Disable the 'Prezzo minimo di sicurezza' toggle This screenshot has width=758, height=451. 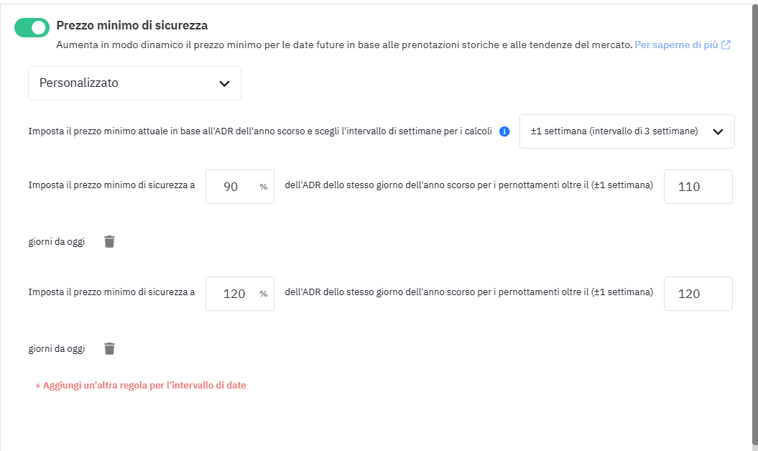[31, 27]
